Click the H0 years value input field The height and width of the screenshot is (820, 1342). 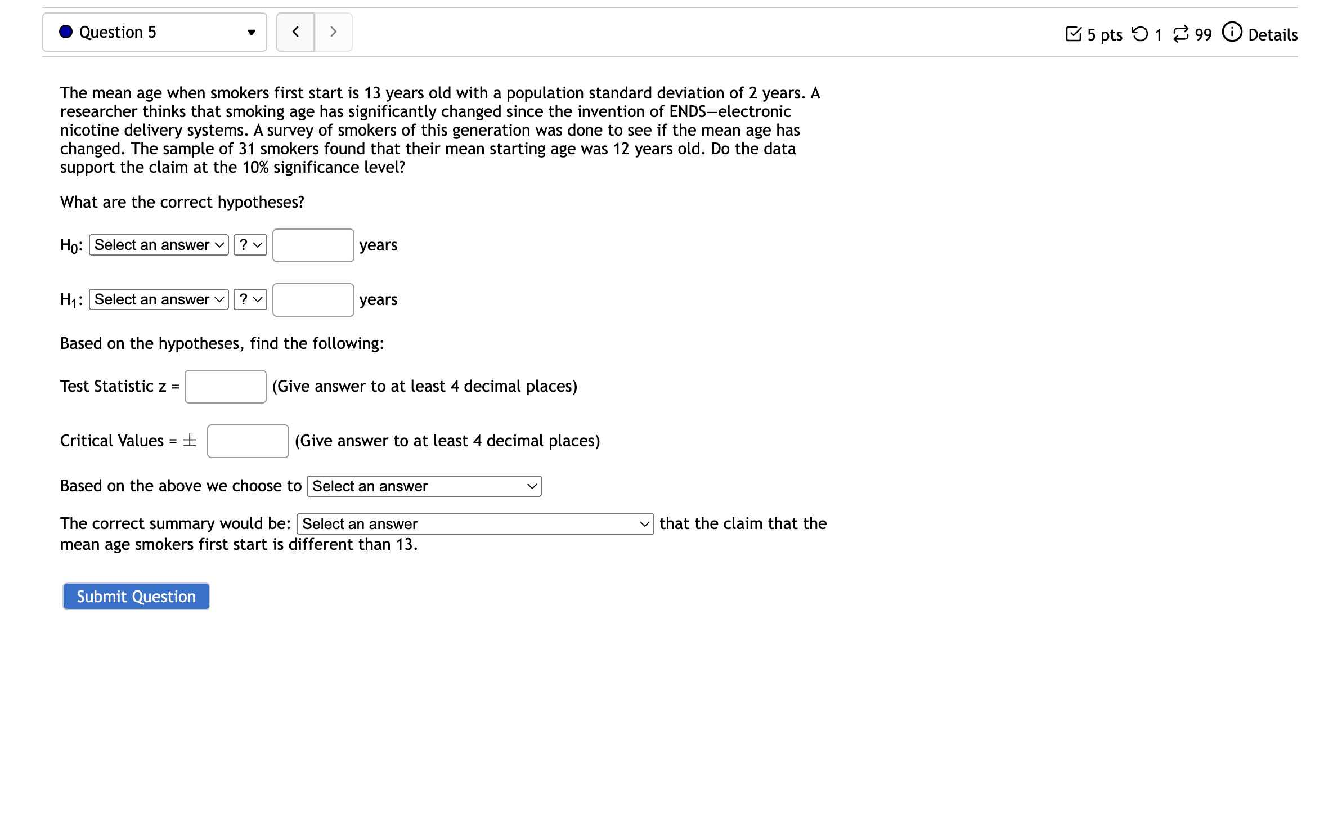tap(313, 245)
